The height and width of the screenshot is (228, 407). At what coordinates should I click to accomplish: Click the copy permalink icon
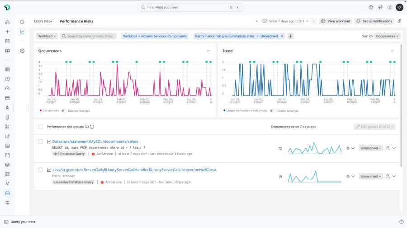tap(399, 21)
